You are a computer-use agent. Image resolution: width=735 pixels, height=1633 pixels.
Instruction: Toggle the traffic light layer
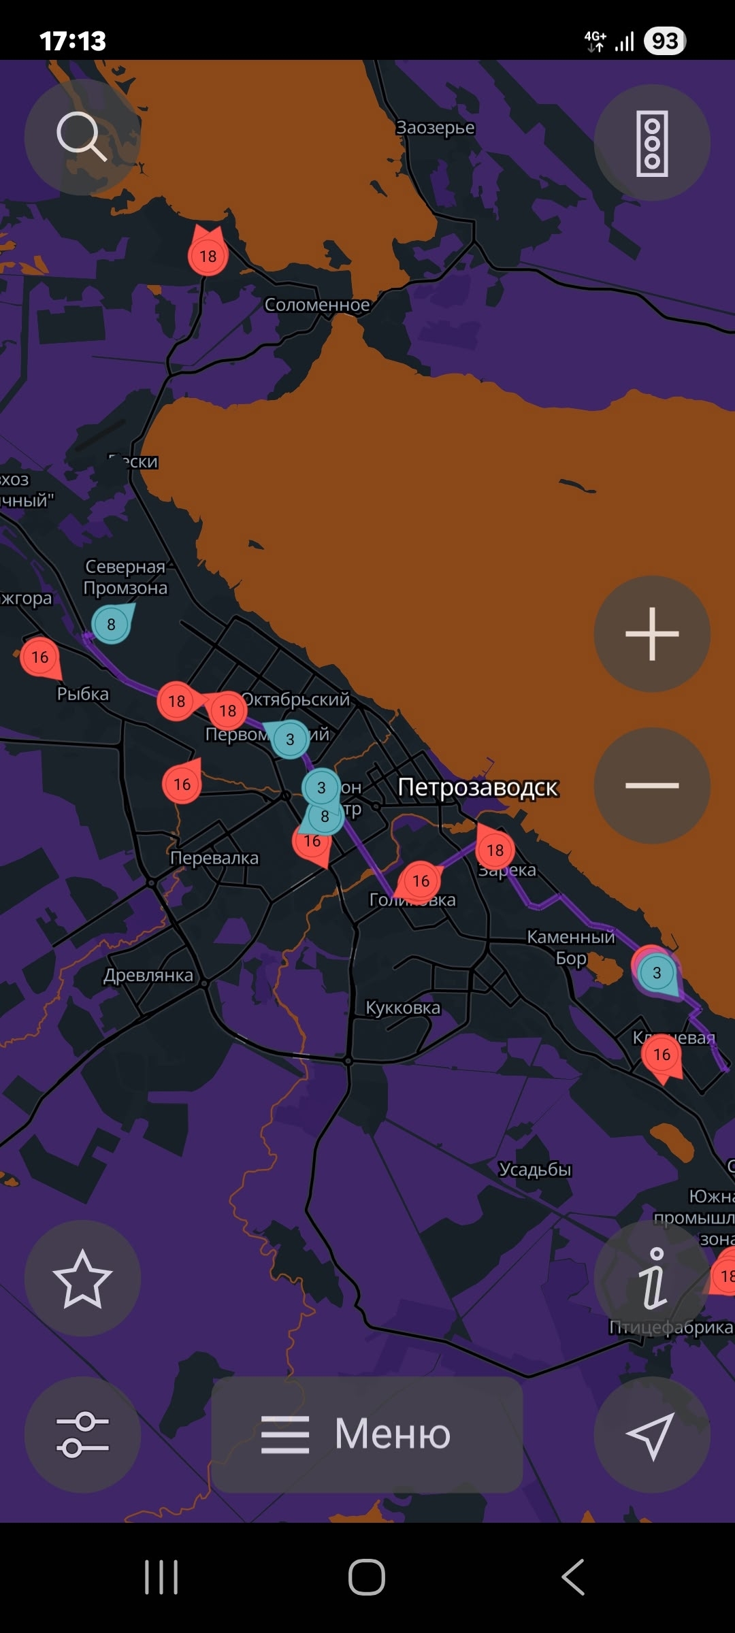point(652,143)
